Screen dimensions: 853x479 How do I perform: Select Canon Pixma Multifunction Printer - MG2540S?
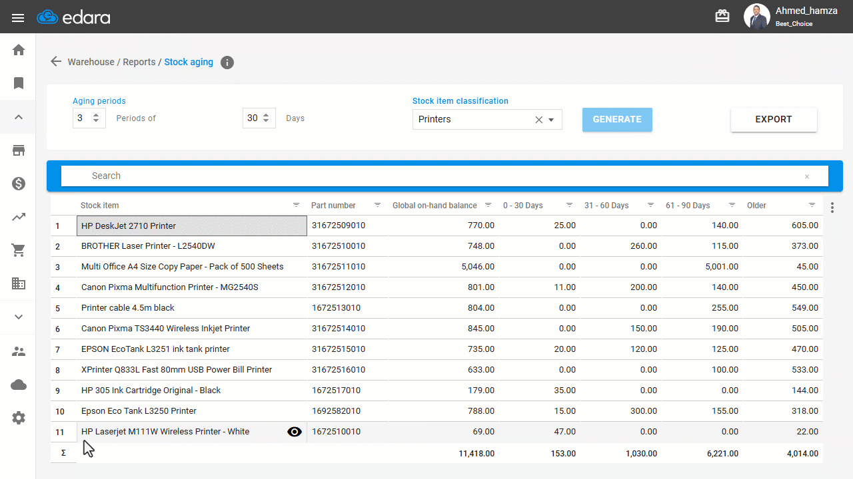point(192,287)
